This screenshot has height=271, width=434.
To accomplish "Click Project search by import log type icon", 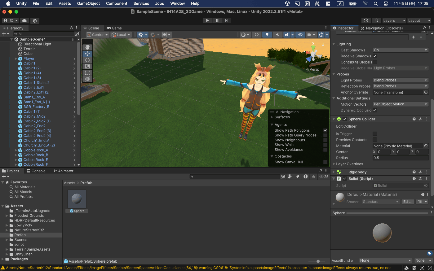I will pos(306,177).
